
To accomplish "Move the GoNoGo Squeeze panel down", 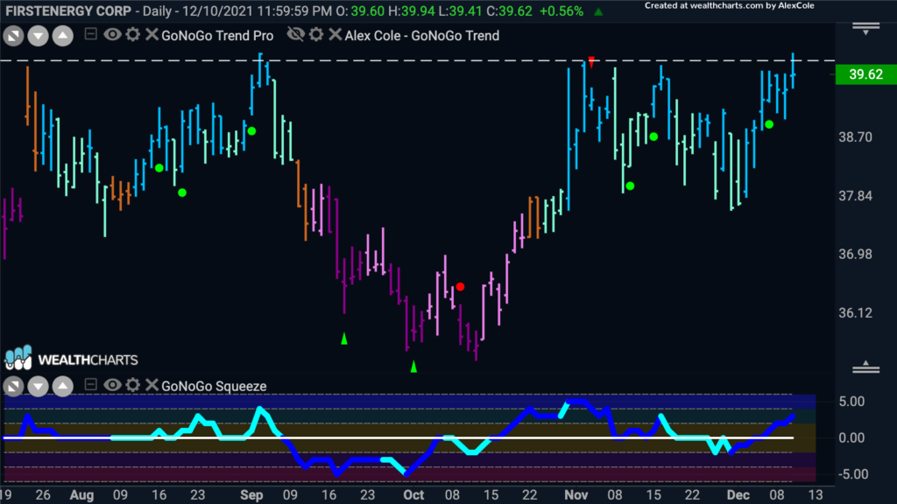I will pos(39,387).
